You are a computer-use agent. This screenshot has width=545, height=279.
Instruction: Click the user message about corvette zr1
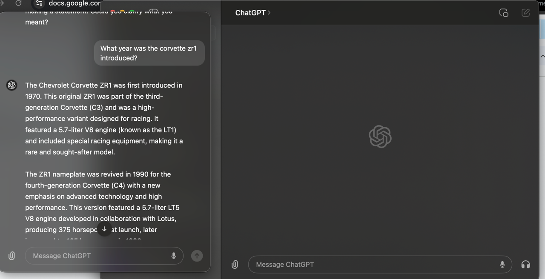coord(149,53)
